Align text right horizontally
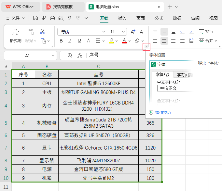This screenshot has height=191, width=222. tap(173, 41)
